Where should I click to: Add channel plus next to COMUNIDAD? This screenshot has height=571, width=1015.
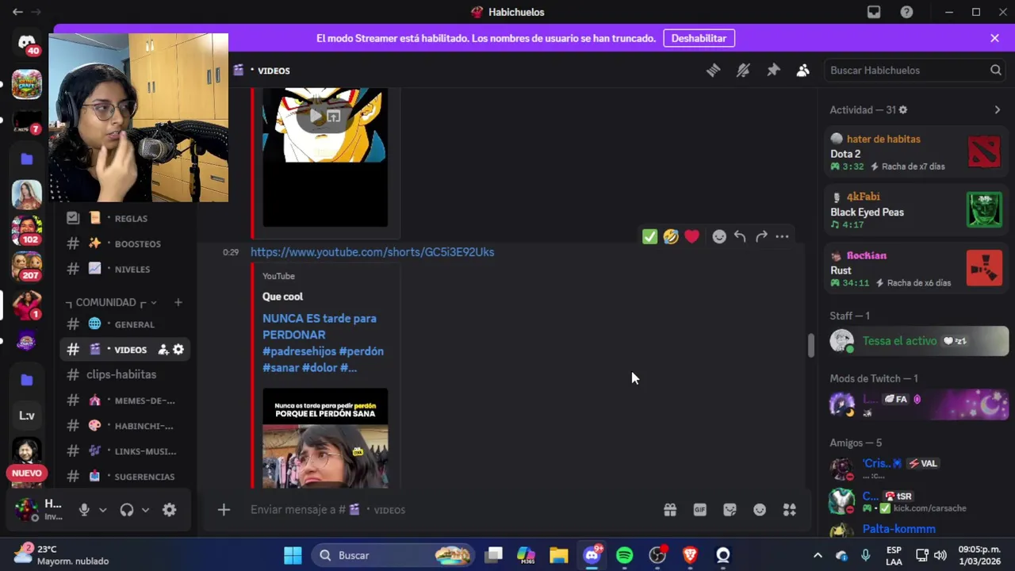[178, 302]
